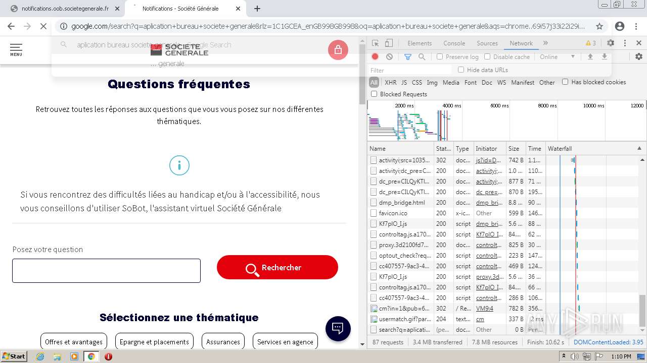This screenshot has height=363, width=647.
Task: Switch to the Sources tab
Action: tap(487, 43)
